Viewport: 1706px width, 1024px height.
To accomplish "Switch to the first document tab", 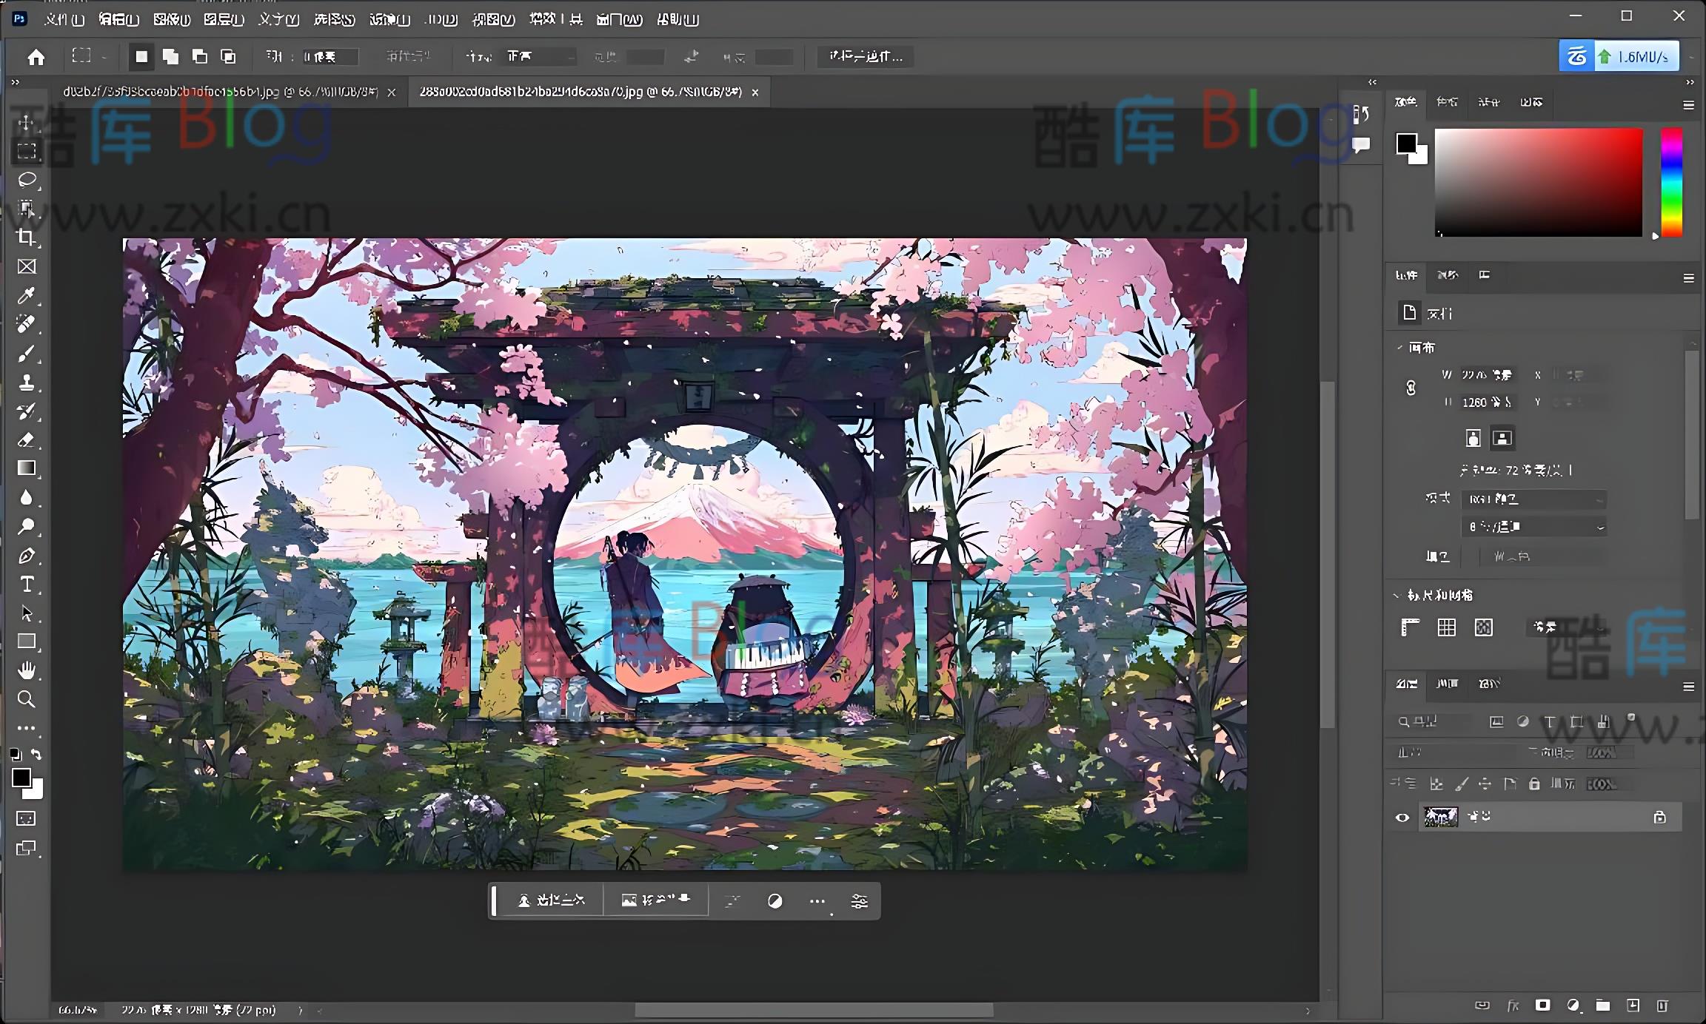I will [x=221, y=92].
